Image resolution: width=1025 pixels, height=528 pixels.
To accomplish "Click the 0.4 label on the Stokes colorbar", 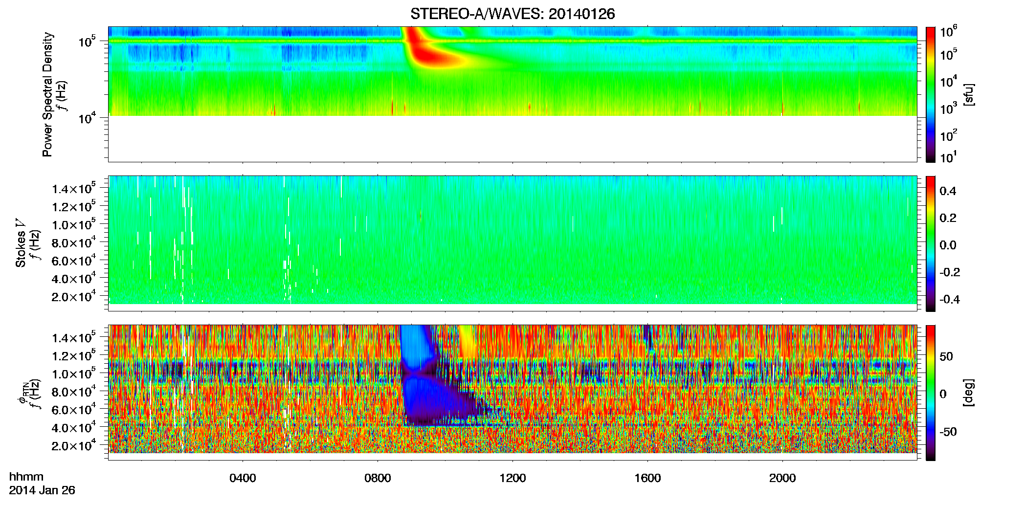I will pos(948,191).
